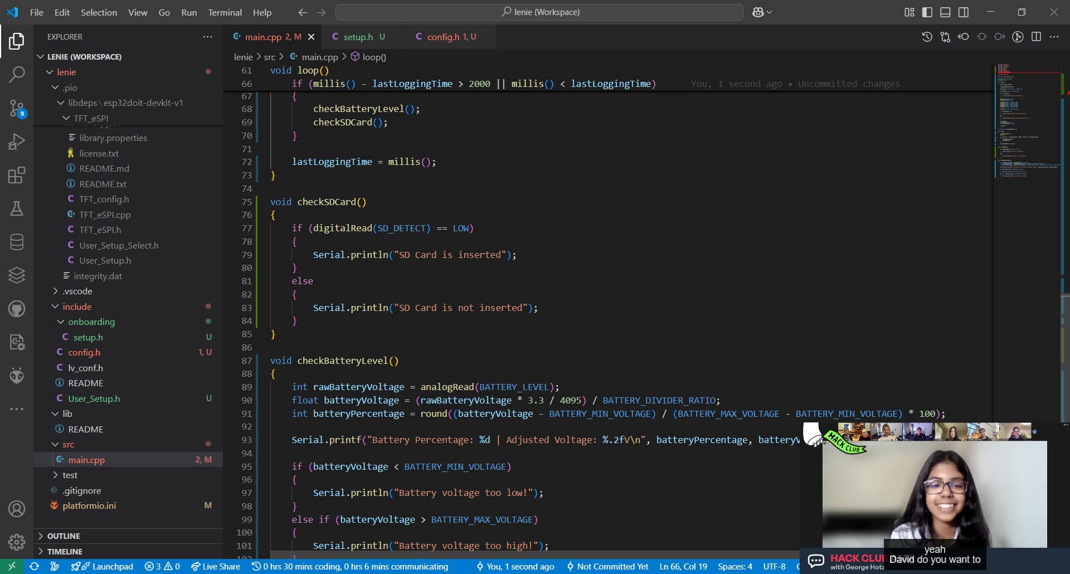Click the workspace search command center field
The width and height of the screenshot is (1070, 574).
(539, 12)
